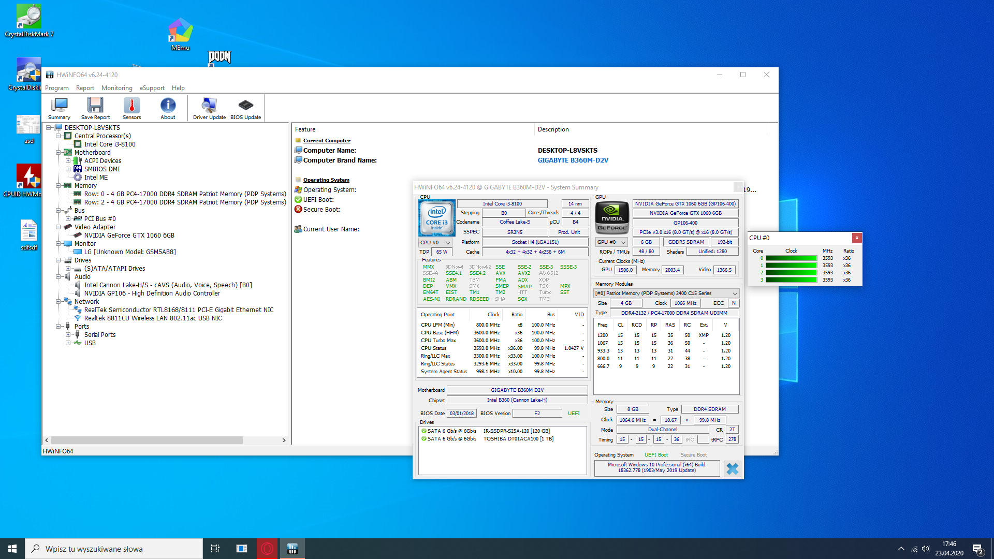The image size is (994, 559).
Task: Open the Monitoring menu
Action: point(117,88)
